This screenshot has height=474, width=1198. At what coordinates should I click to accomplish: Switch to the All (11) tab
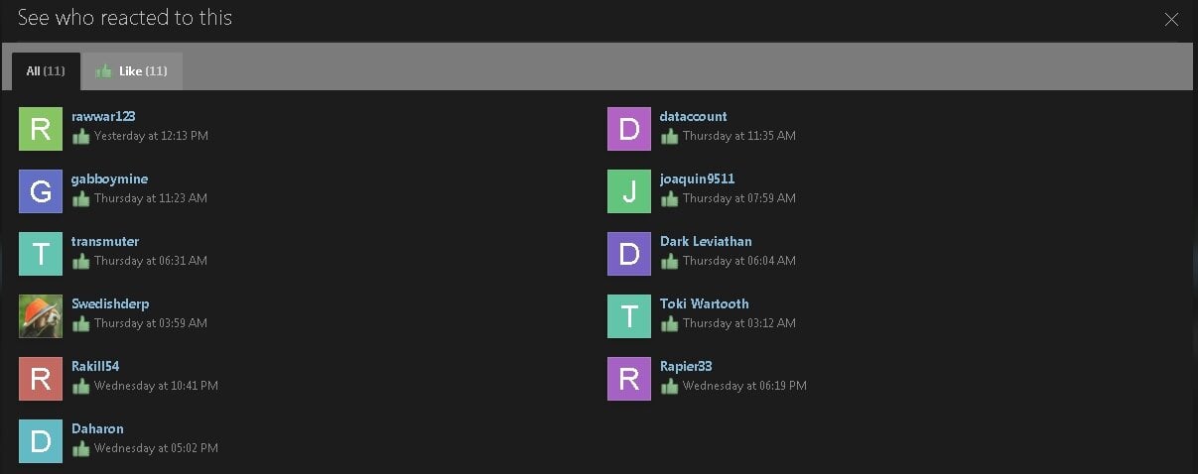(x=46, y=71)
